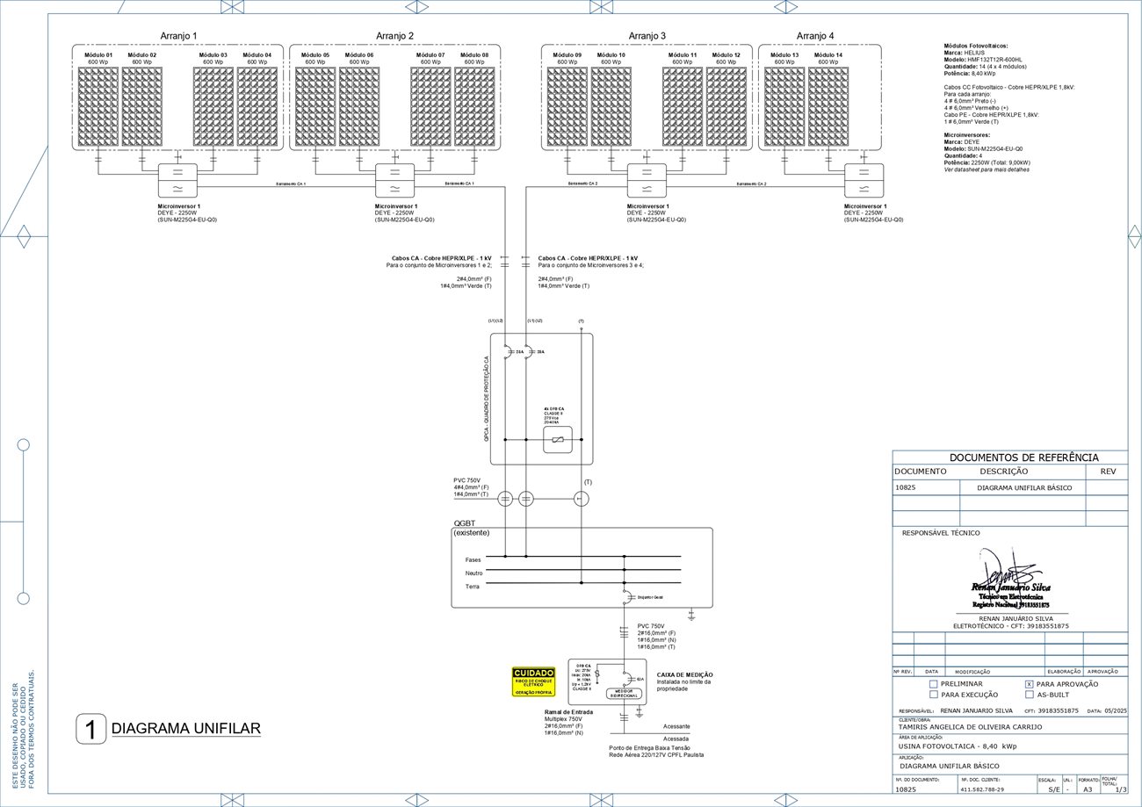
Task: Click the QGBT panel label
Action: (x=465, y=522)
